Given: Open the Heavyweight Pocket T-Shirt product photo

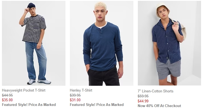Looking at the screenshot, I should point(34,43).
